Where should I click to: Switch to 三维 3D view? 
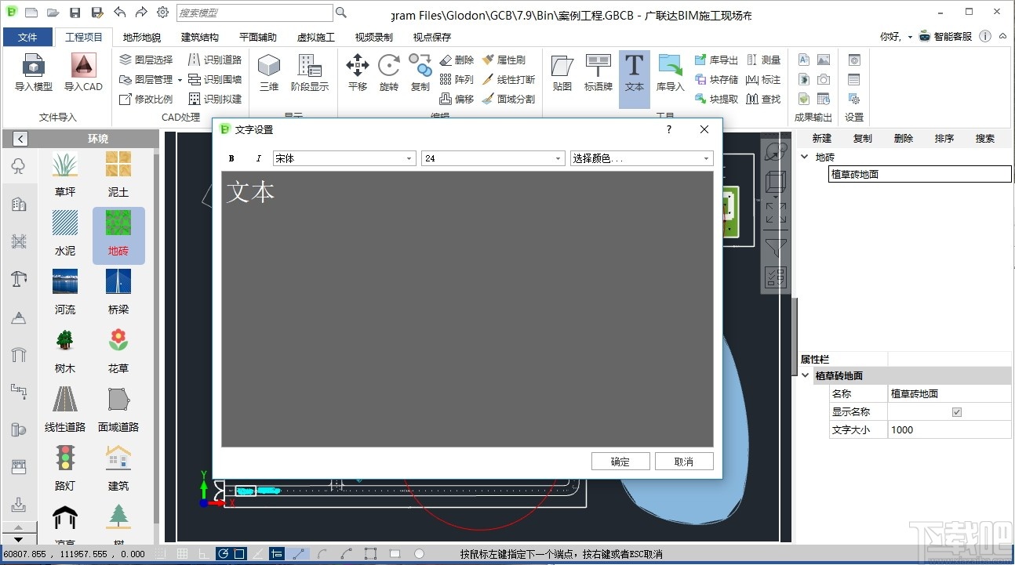coord(269,73)
